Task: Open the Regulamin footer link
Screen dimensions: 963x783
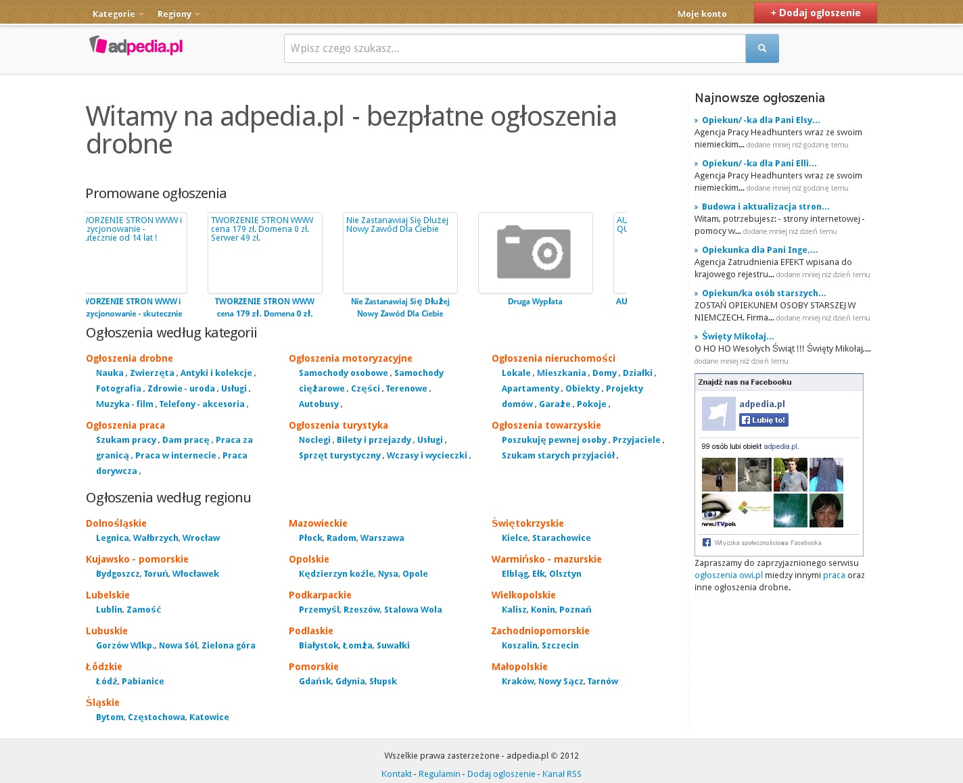Action: pyautogui.click(x=439, y=774)
